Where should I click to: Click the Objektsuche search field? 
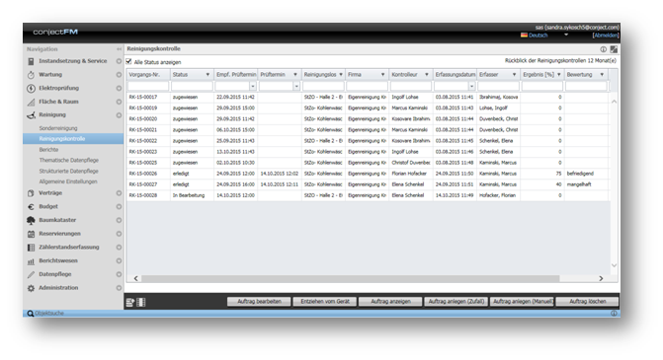(x=321, y=314)
